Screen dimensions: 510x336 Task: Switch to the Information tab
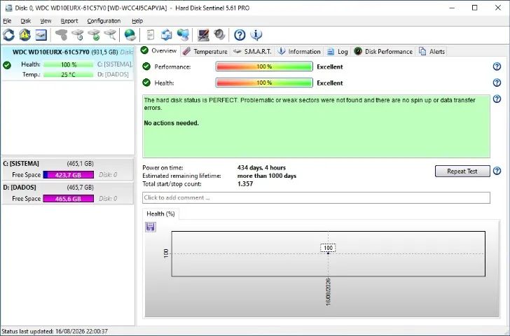pyautogui.click(x=300, y=51)
